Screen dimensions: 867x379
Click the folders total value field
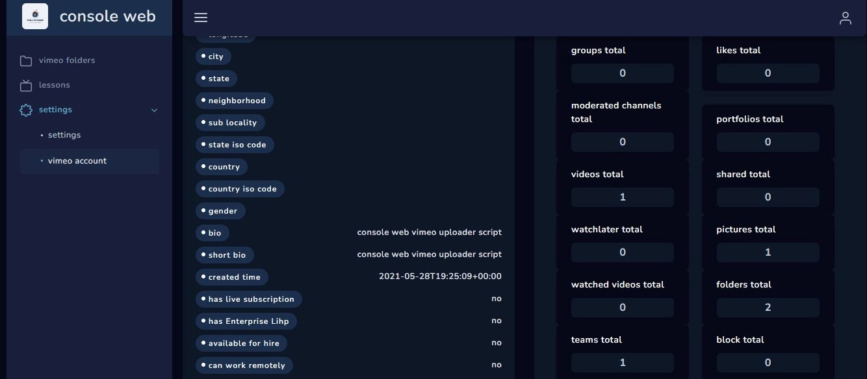(x=768, y=308)
